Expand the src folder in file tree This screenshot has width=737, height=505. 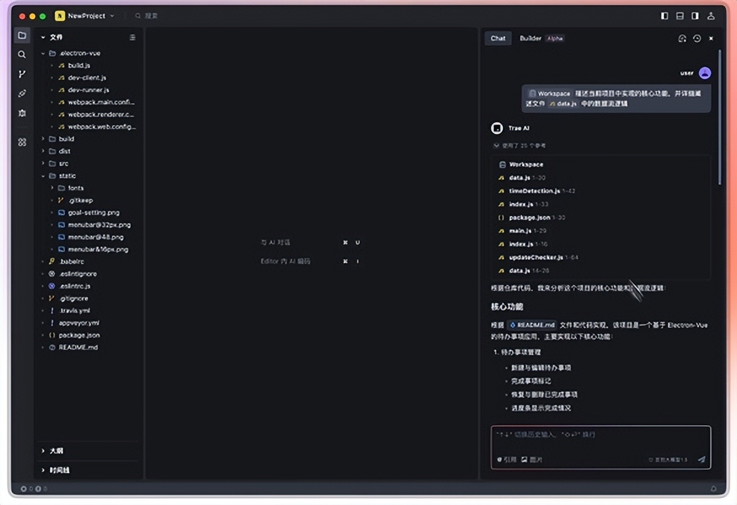(63, 163)
